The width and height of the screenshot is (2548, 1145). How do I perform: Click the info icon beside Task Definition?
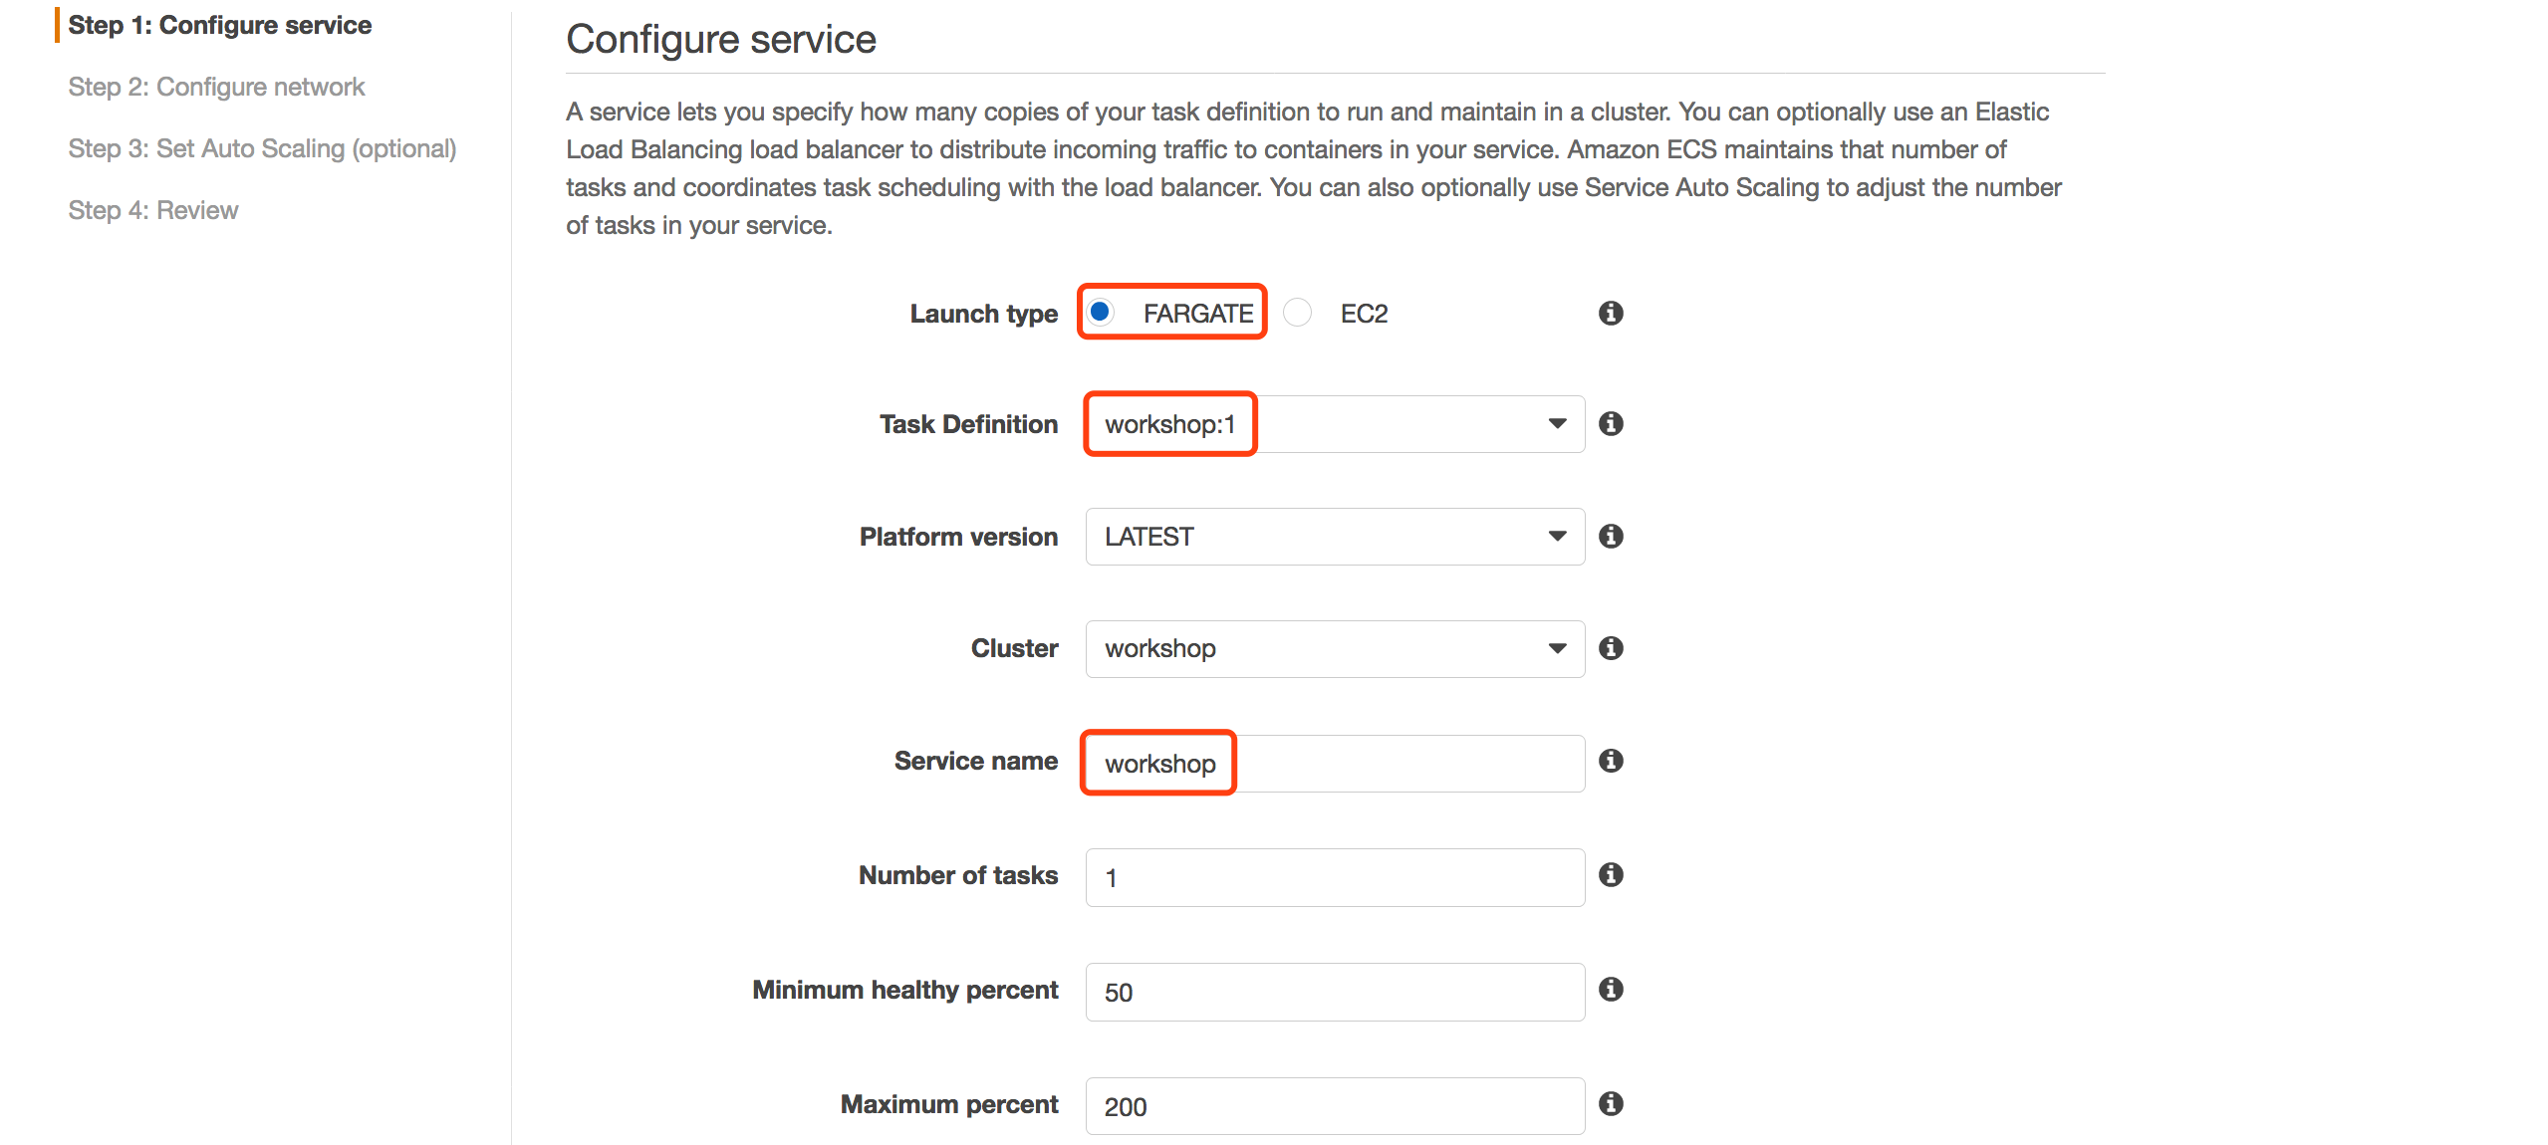click(x=1611, y=423)
